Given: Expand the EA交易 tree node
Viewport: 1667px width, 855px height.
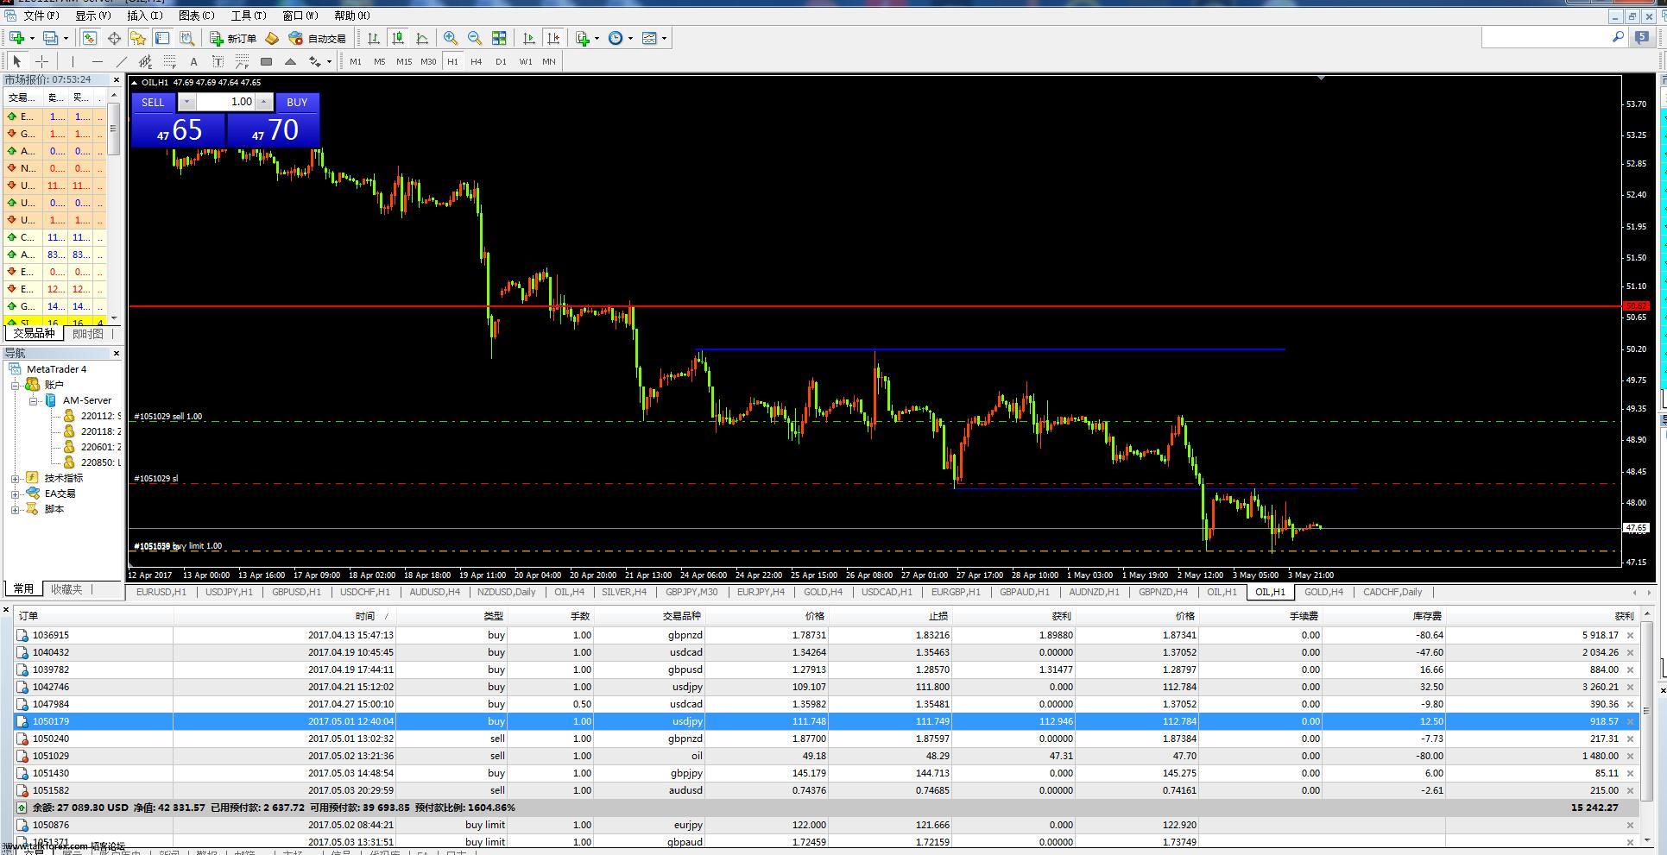Looking at the screenshot, I should 15,494.
